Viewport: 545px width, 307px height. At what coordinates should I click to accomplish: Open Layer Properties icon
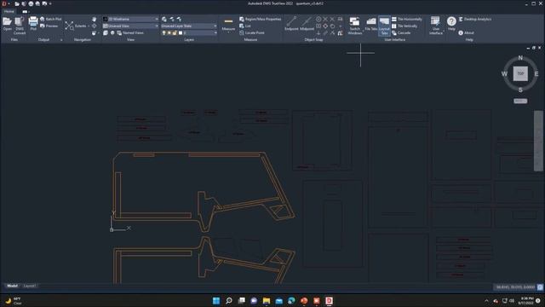point(164,19)
